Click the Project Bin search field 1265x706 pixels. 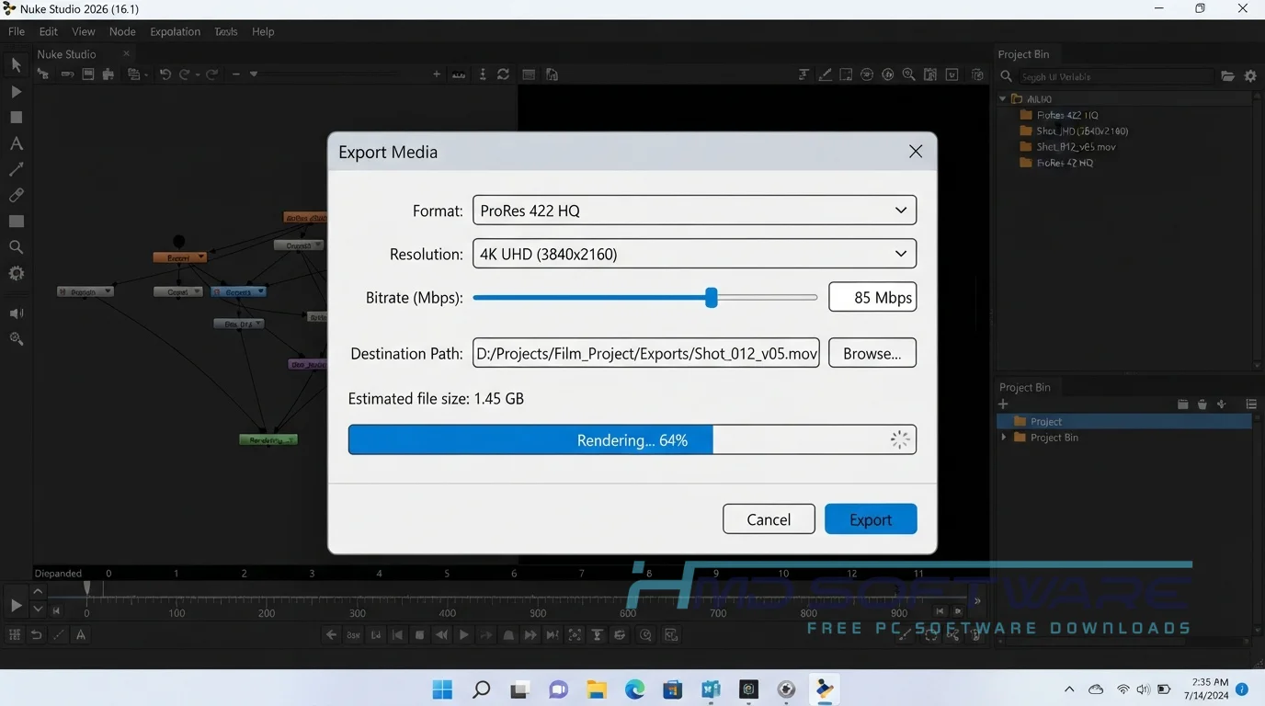point(1115,76)
